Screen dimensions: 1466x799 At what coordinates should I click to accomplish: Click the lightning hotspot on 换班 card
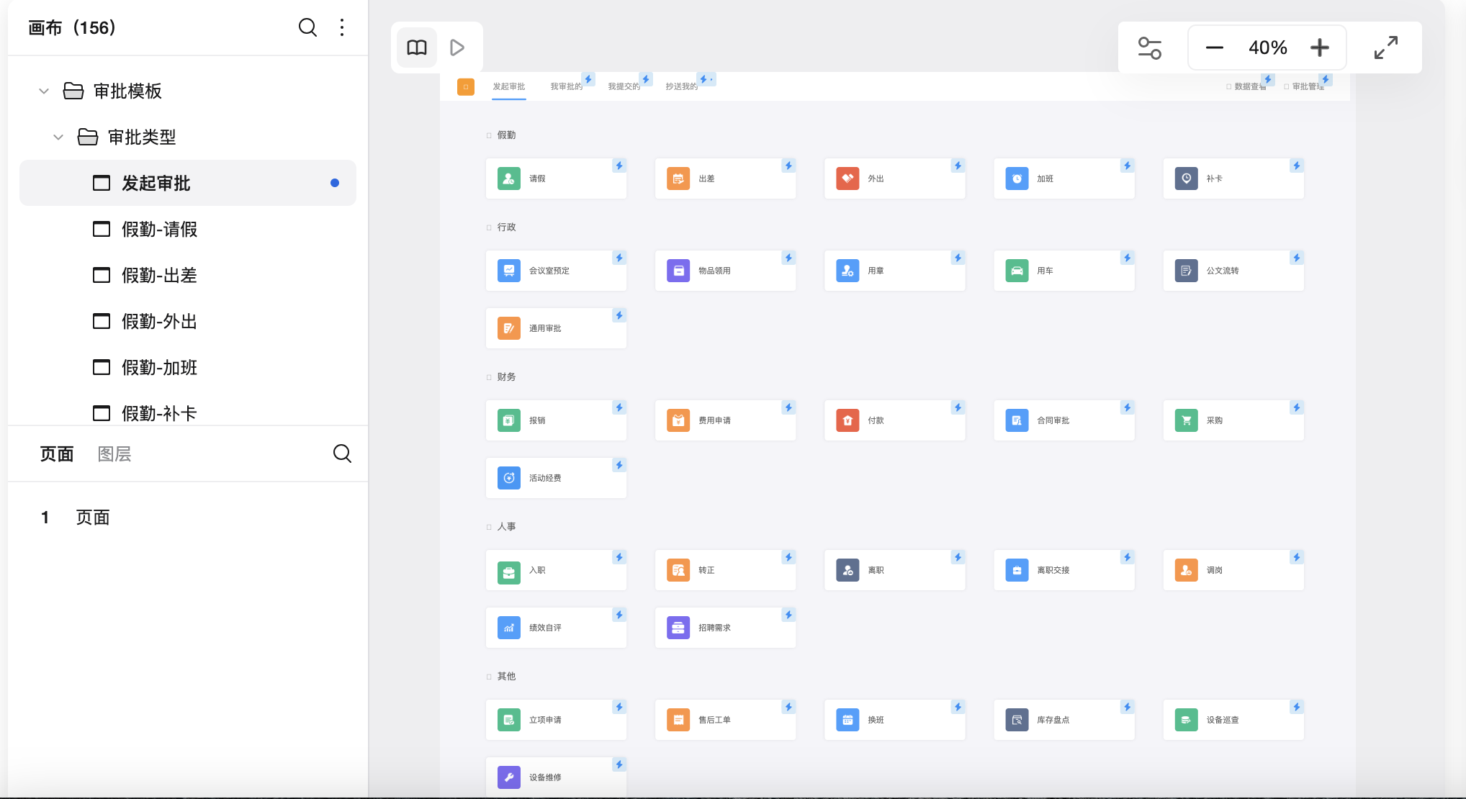(958, 707)
